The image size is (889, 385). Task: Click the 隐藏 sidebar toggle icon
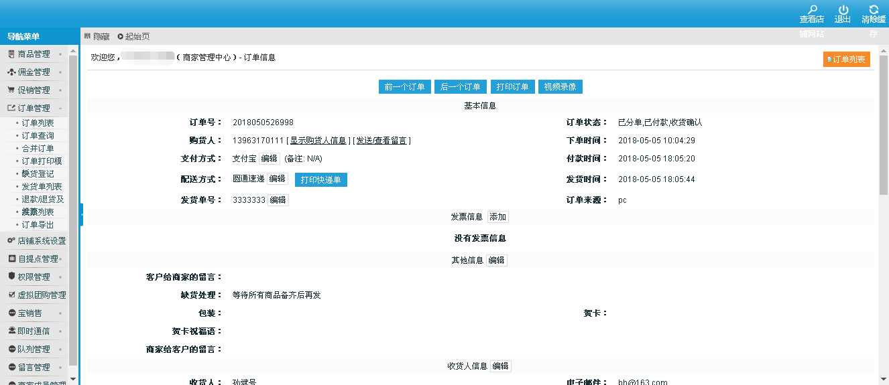(x=88, y=36)
